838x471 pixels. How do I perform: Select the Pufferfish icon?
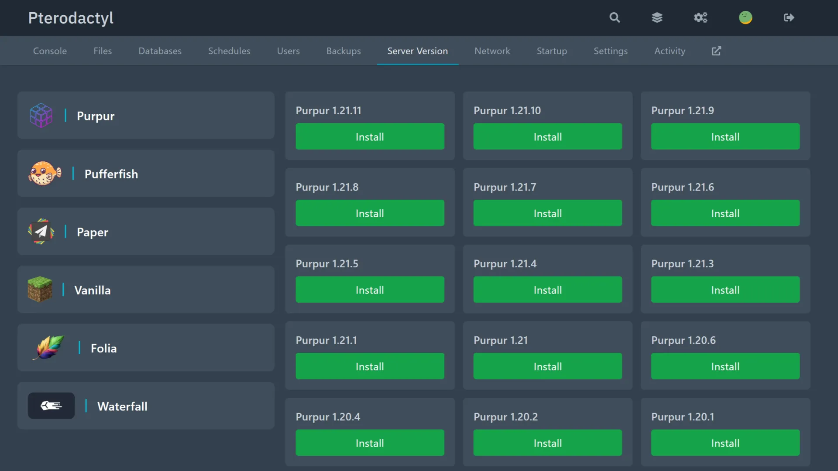pyautogui.click(x=45, y=174)
